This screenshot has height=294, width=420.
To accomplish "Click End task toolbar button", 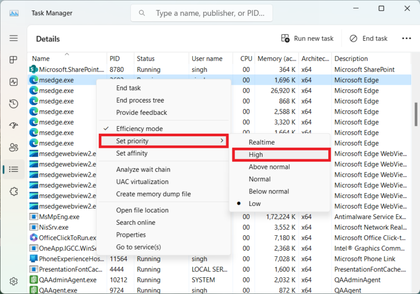I will pyautogui.click(x=369, y=38).
